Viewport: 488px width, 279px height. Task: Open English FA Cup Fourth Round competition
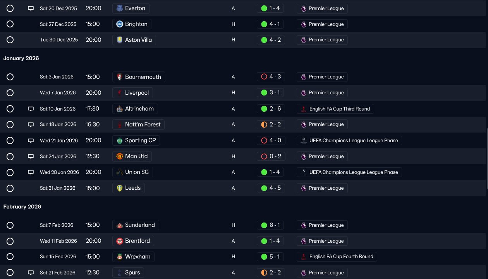pos(337,257)
